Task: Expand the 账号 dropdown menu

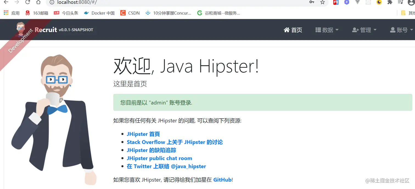Action: coord(402,30)
